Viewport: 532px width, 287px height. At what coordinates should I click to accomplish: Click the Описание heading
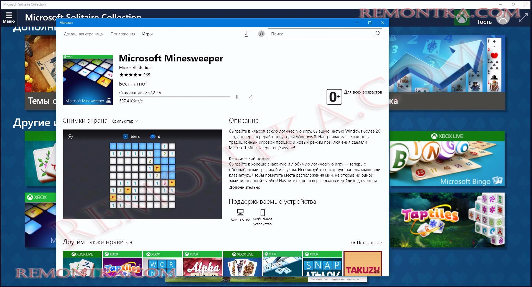(x=244, y=120)
